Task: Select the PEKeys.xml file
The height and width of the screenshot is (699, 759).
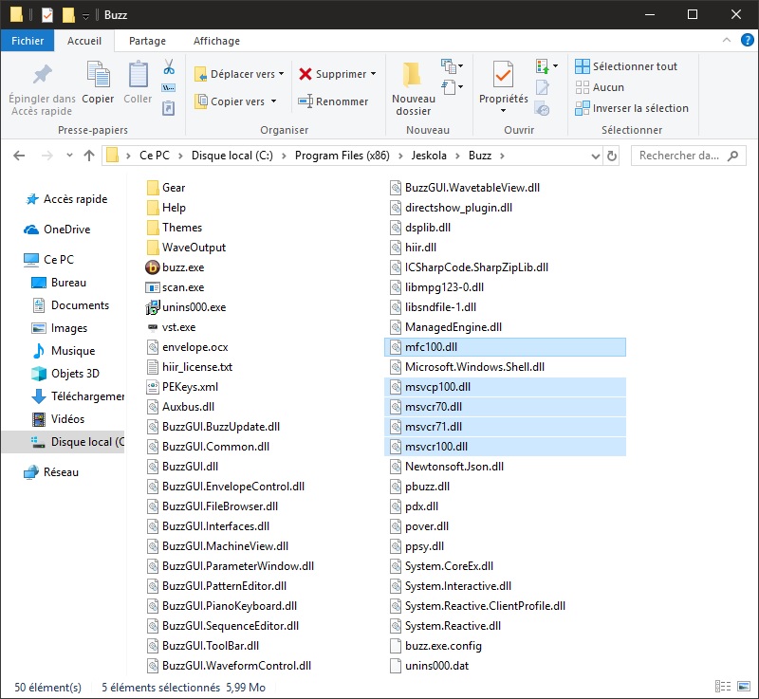Action: coord(182,387)
